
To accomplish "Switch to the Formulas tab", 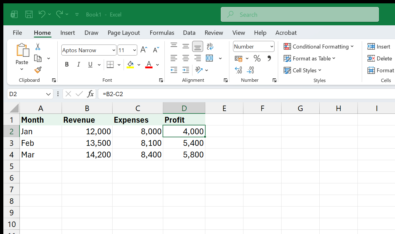I will [x=162, y=33].
